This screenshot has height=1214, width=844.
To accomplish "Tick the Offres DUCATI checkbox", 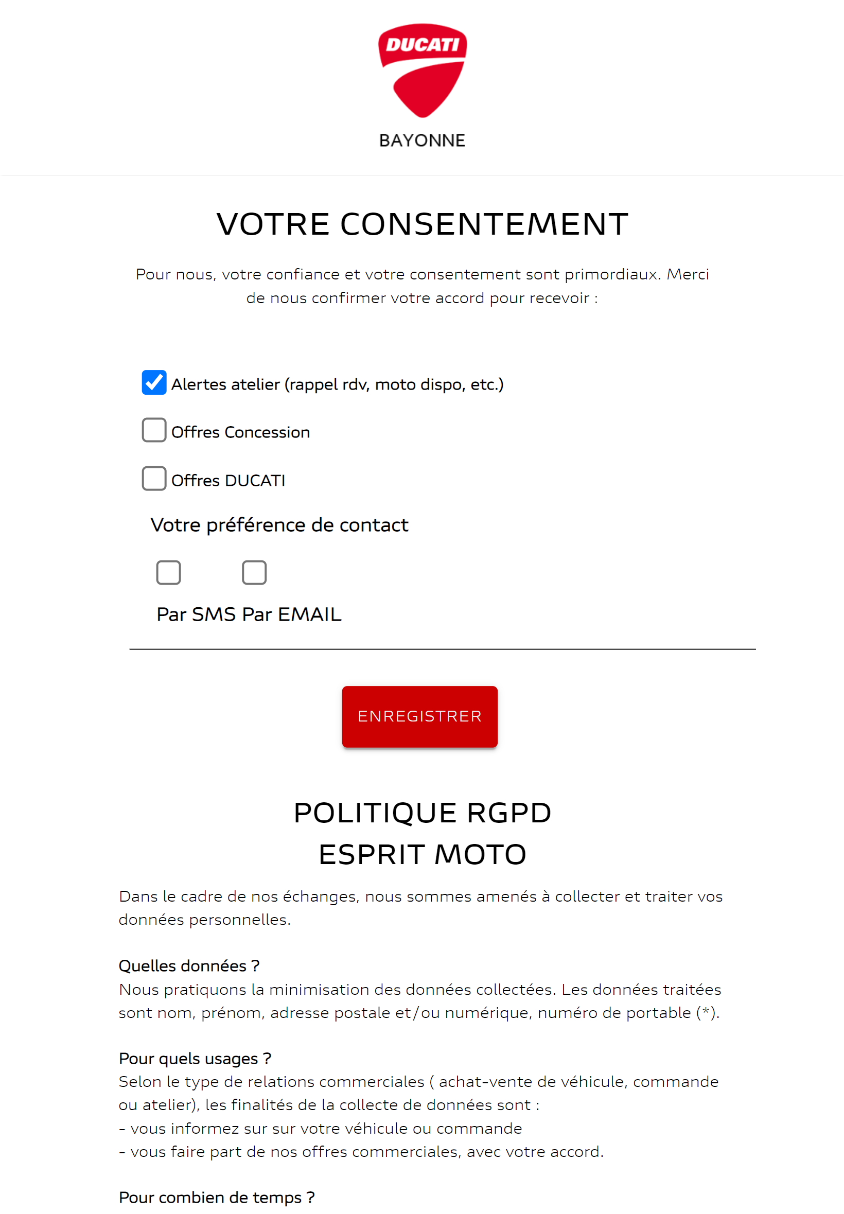I will [154, 479].
